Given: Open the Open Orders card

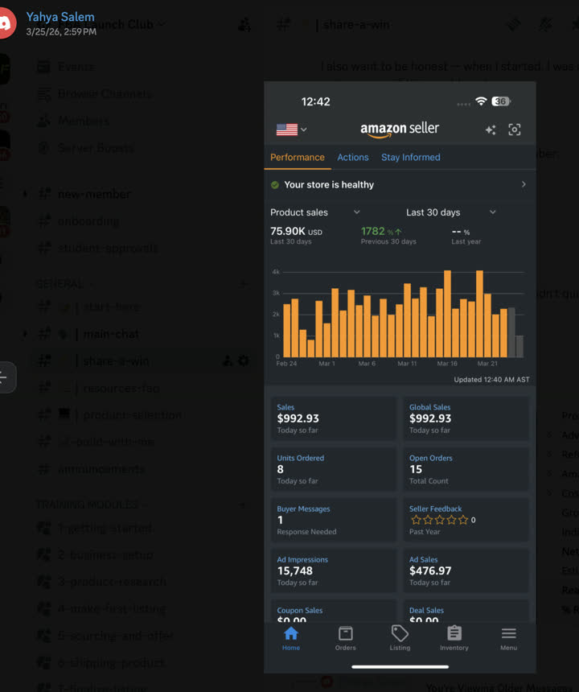Looking at the screenshot, I should (x=466, y=469).
